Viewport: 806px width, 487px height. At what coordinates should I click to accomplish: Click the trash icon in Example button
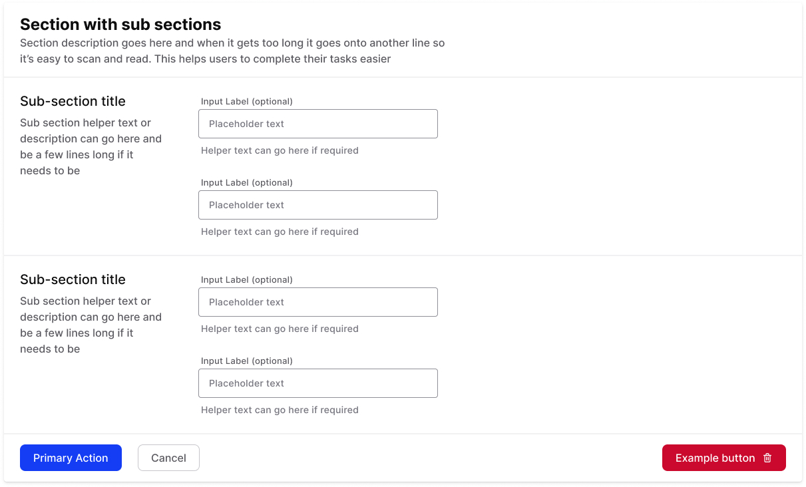767,458
